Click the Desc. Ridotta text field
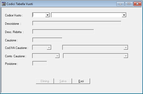The image size is (143, 94). pos(63,32)
